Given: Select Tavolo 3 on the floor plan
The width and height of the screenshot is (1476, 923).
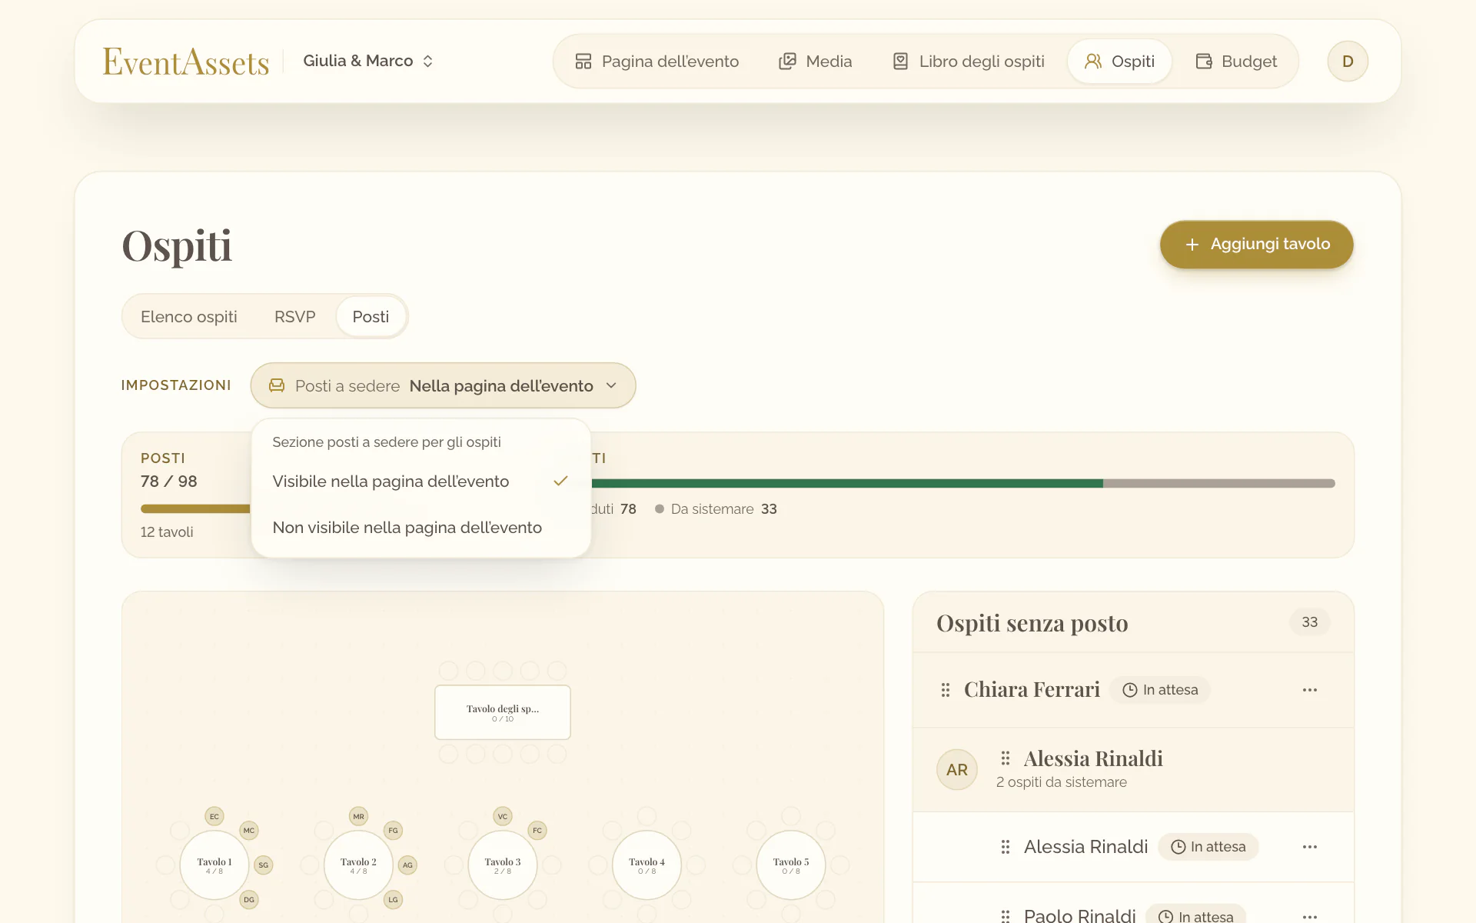Looking at the screenshot, I should (x=503, y=865).
